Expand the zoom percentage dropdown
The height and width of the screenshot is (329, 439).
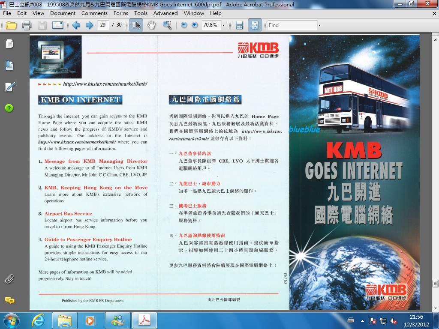pos(223,25)
